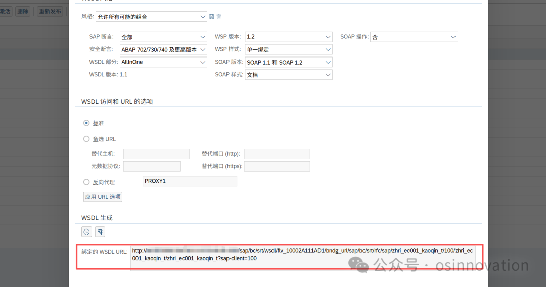Image resolution: width=546 pixels, height=287 pixels.
Task: Click the WSDL download filter icon
Action: [x=100, y=232]
